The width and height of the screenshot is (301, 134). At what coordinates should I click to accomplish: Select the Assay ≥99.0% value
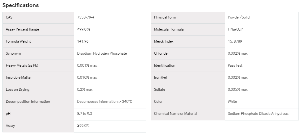83,126
